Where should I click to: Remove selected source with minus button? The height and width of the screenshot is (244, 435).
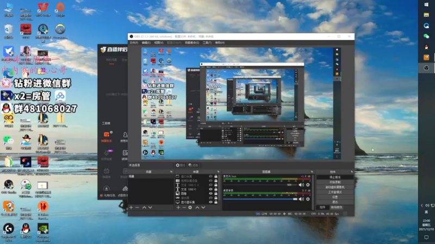(x=184, y=208)
